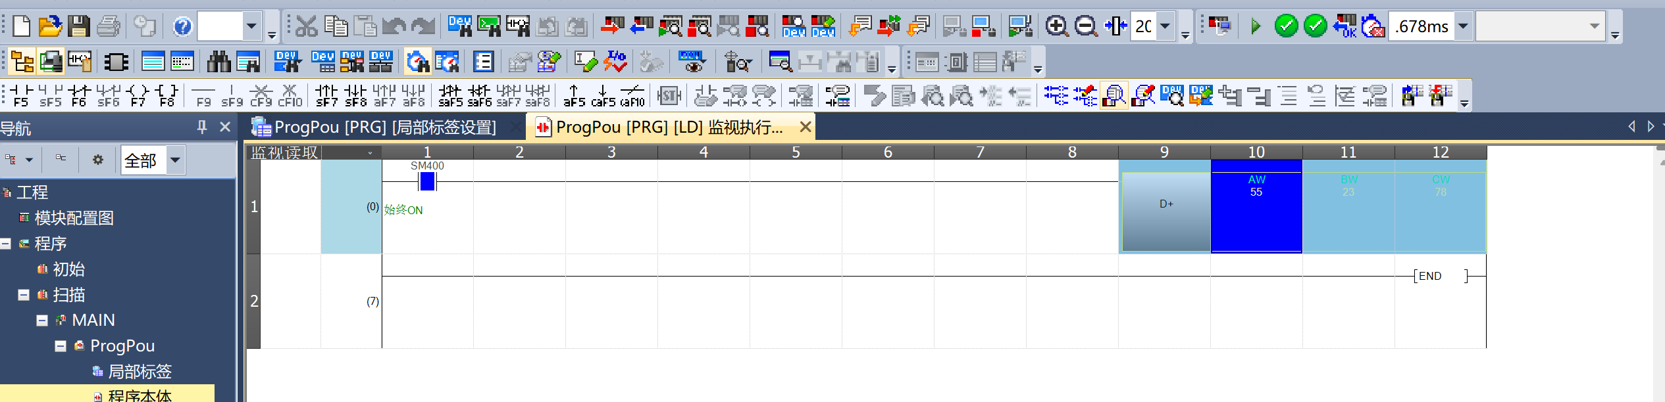Click the zoom in magnifier icon

point(1057,26)
